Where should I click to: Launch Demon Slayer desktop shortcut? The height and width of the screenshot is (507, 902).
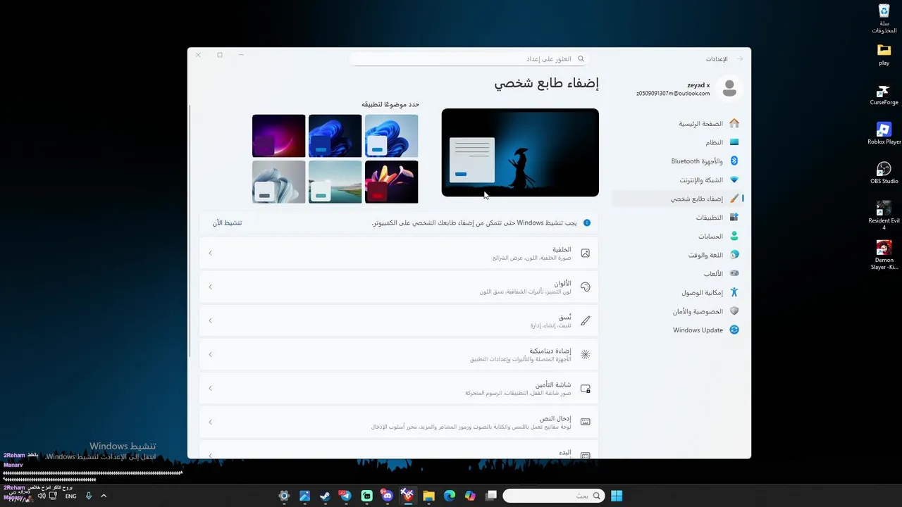point(884,255)
